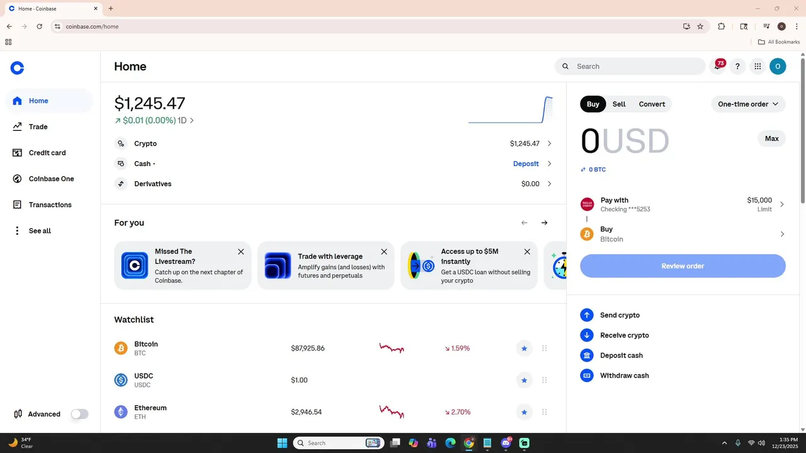Click the Cash row icon
Image resolution: width=806 pixels, height=453 pixels.
121,164
